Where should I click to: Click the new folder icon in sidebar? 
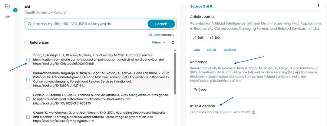(x=8, y=6)
